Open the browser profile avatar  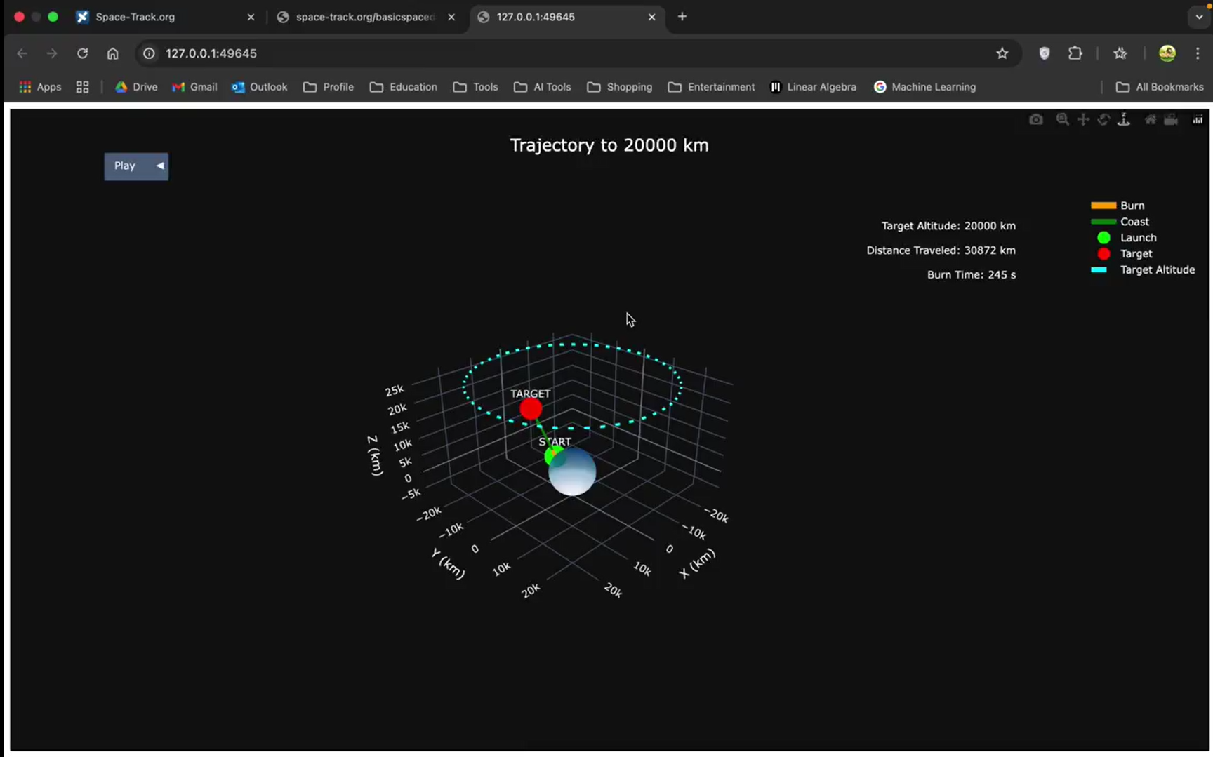coord(1167,53)
